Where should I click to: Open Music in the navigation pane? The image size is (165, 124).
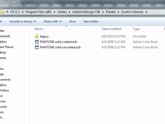pyautogui.click(x=2, y=96)
